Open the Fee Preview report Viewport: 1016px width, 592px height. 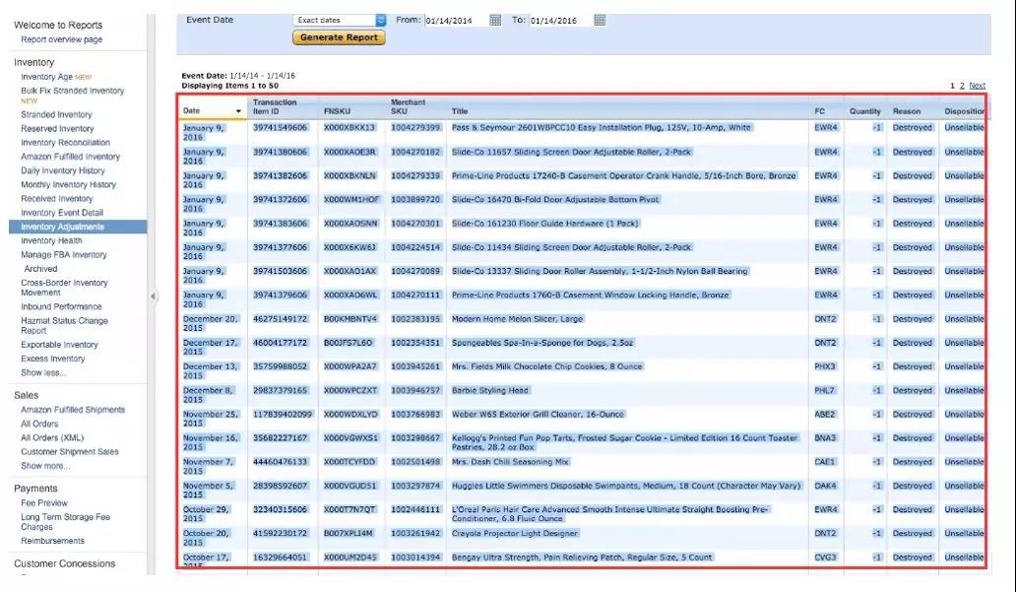tap(44, 503)
